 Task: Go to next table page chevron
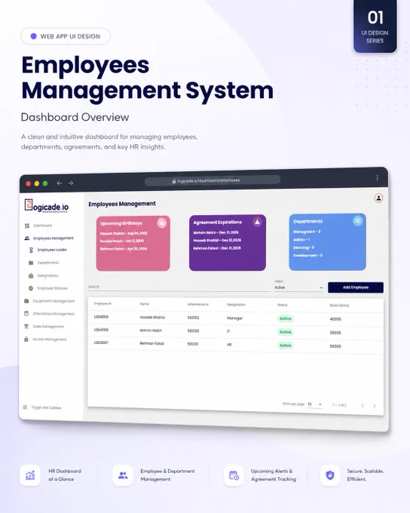[x=375, y=406]
